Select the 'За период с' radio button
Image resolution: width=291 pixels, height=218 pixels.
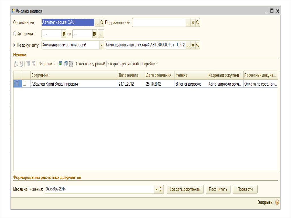15,34
